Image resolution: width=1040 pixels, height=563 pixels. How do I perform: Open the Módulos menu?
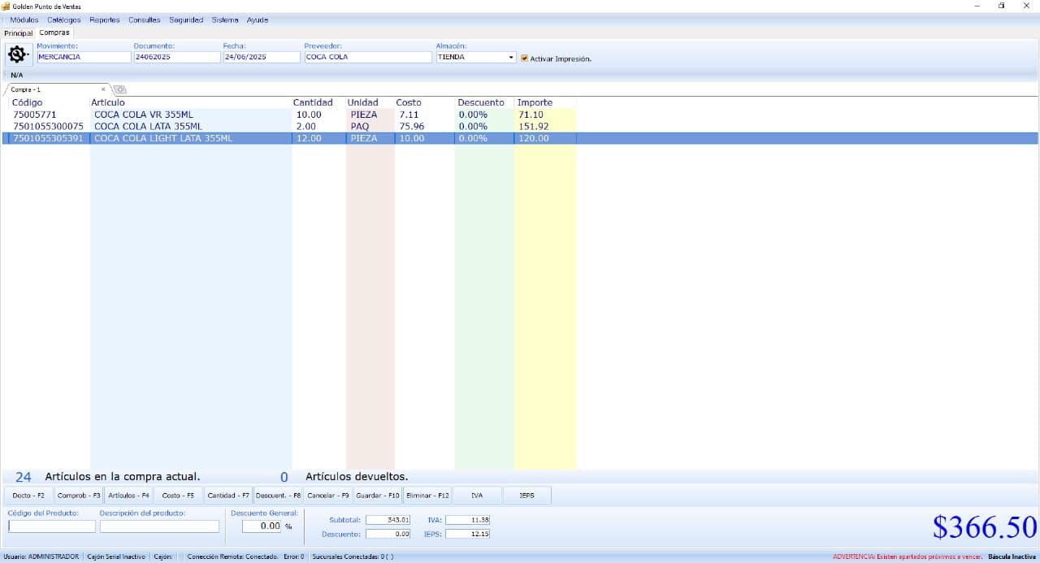[24, 19]
